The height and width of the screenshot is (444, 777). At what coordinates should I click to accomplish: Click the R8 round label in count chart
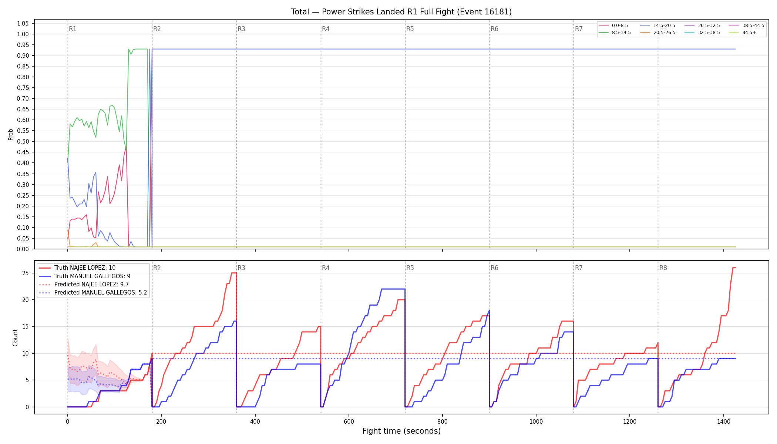pyautogui.click(x=663, y=268)
